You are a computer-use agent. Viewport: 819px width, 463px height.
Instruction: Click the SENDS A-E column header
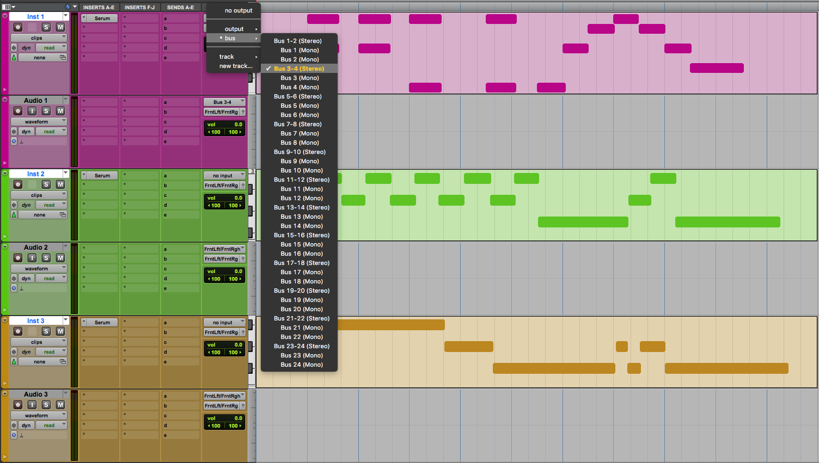click(x=180, y=7)
